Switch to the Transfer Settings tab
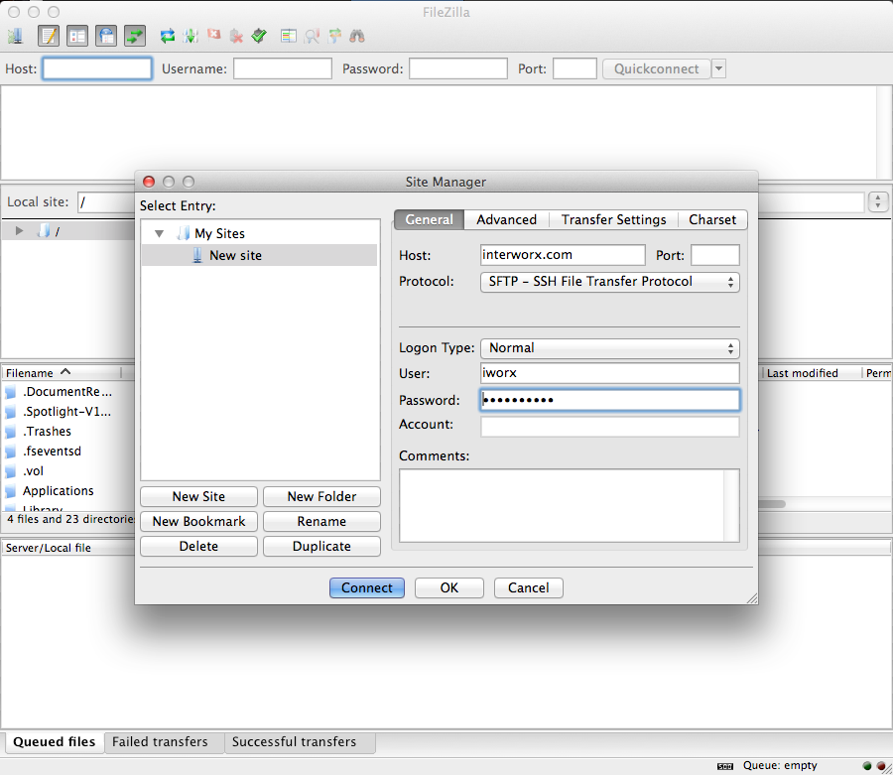The height and width of the screenshot is (775, 893). 613,220
